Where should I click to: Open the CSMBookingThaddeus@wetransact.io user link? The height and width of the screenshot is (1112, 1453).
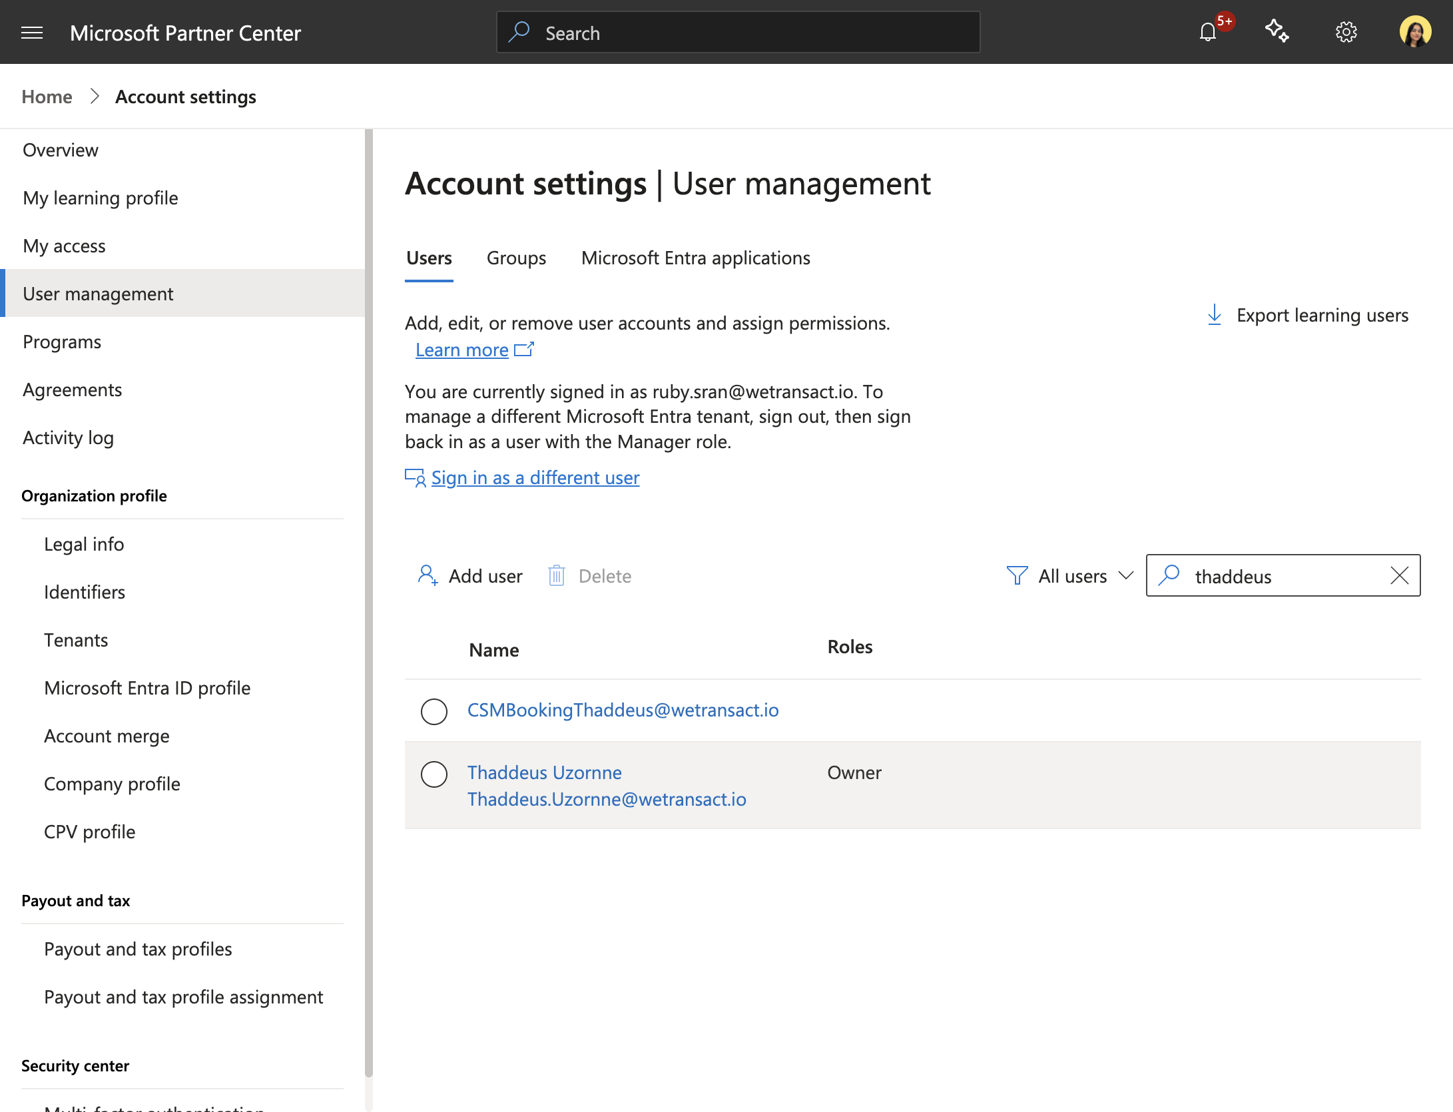tap(623, 710)
